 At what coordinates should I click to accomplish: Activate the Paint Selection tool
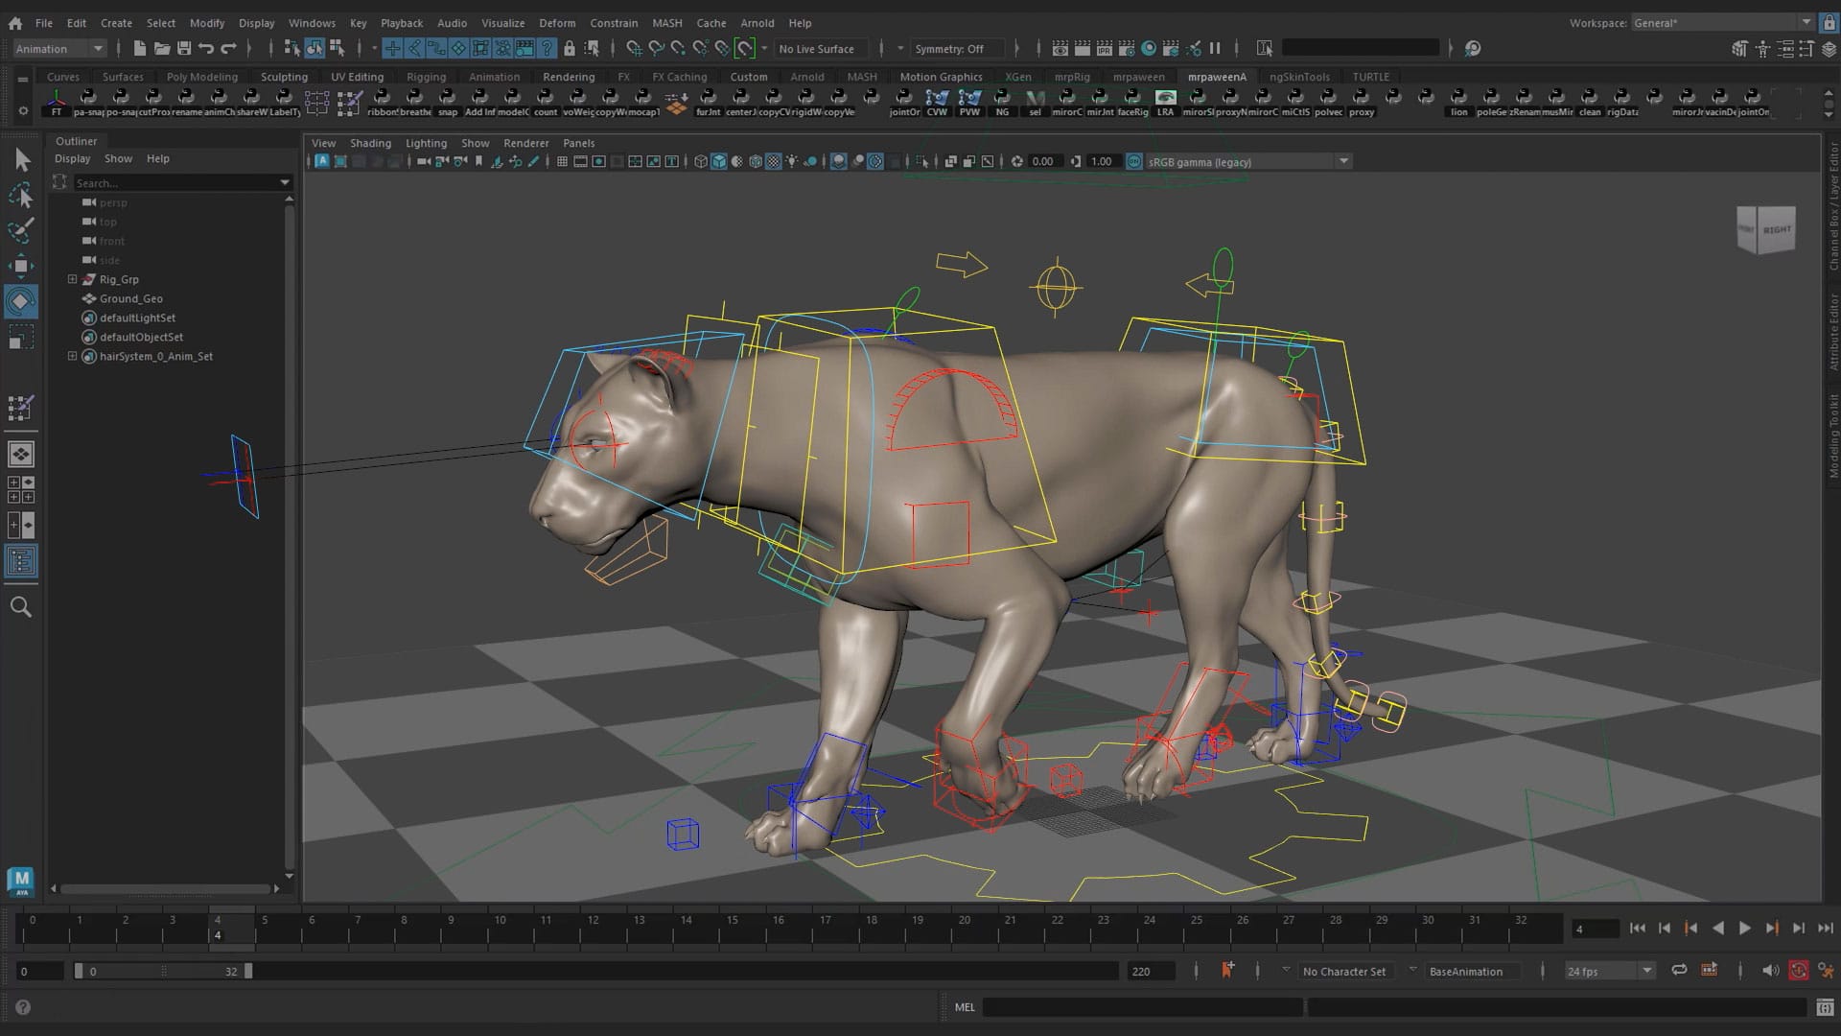point(21,230)
